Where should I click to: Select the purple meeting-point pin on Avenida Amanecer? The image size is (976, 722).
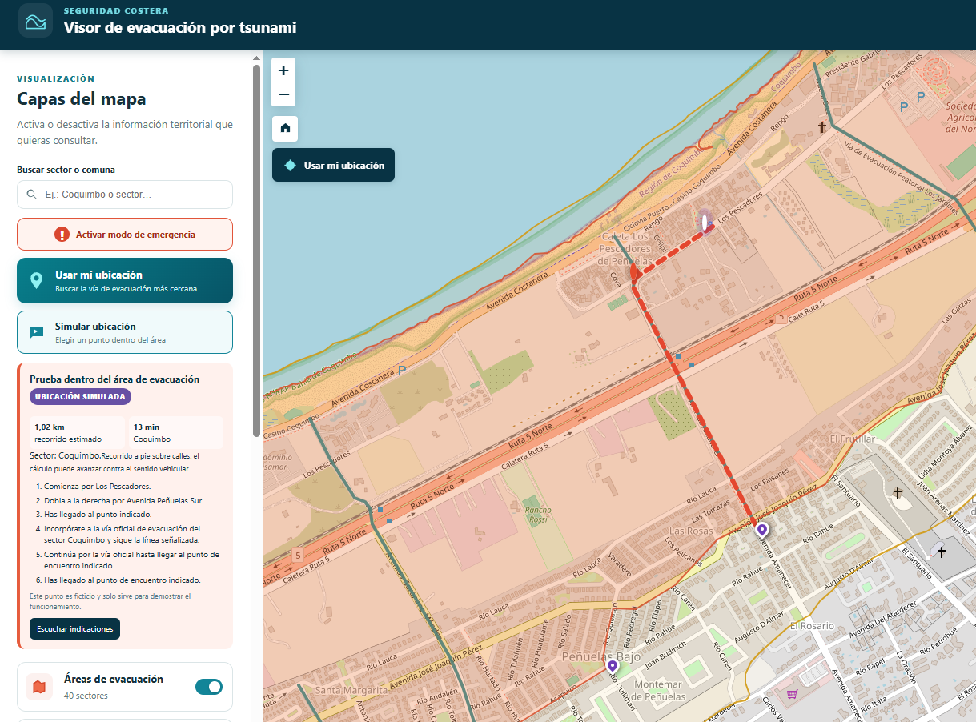click(x=762, y=530)
